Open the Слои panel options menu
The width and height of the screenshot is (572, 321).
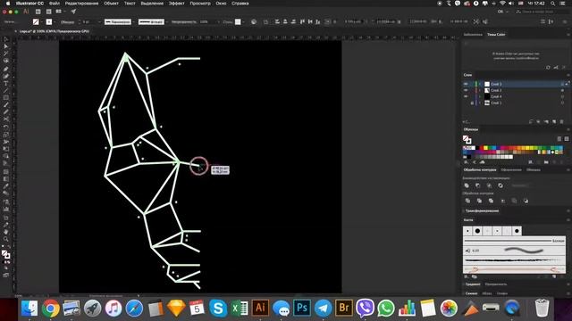568,75
